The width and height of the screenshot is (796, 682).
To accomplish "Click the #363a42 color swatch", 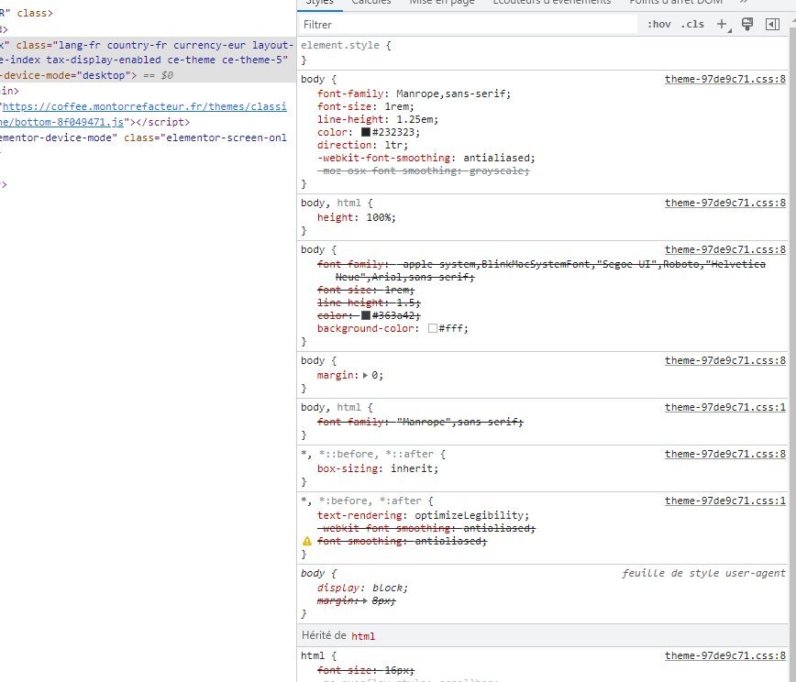I will [x=366, y=315].
